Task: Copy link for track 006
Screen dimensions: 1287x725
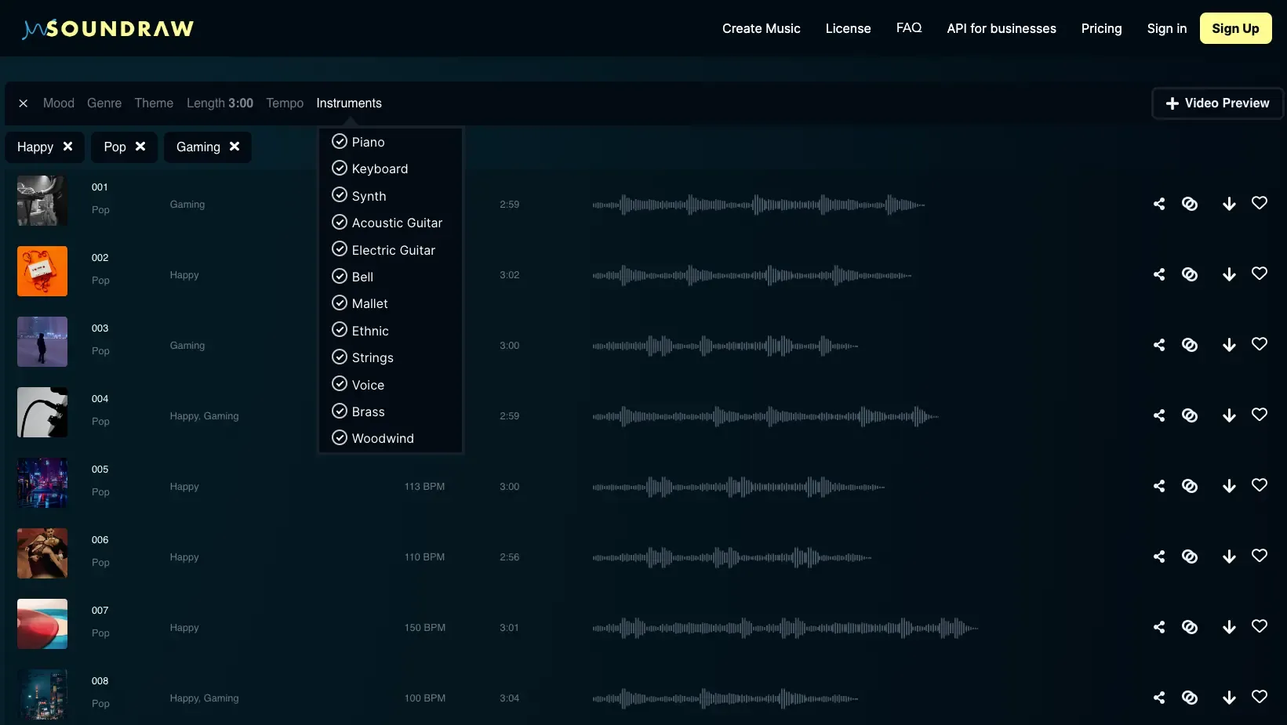Action: 1190,556
